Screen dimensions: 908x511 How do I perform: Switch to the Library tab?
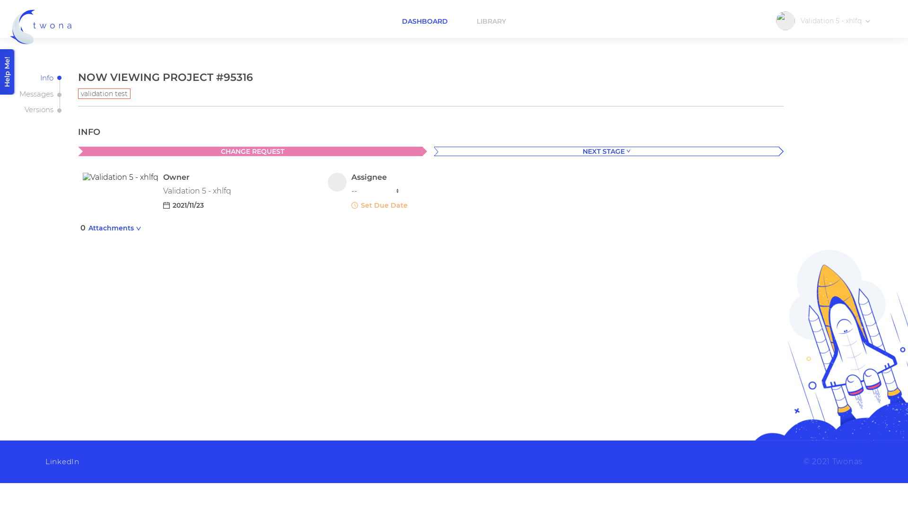pyautogui.click(x=491, y=21)
